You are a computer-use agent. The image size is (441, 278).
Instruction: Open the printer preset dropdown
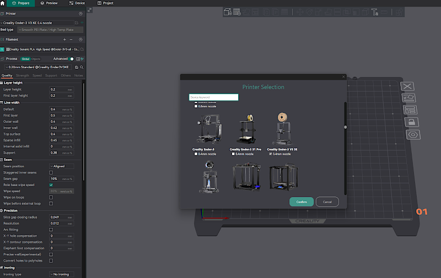37,23
